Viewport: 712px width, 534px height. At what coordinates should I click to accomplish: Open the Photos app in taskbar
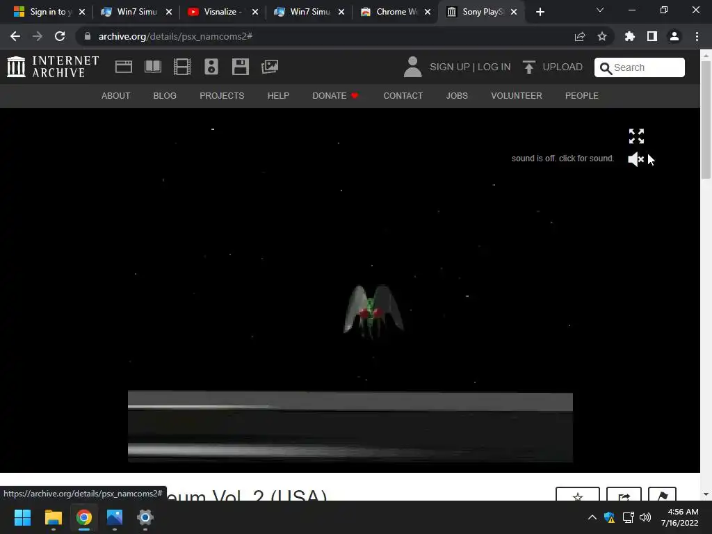point(115,517)
